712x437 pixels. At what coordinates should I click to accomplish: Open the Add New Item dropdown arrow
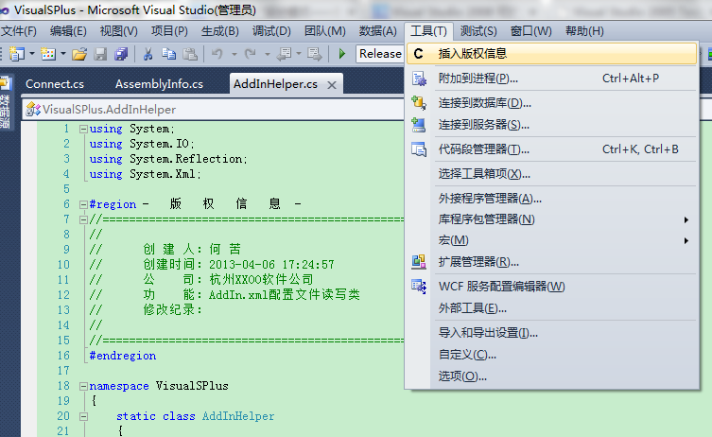(63, 54)
